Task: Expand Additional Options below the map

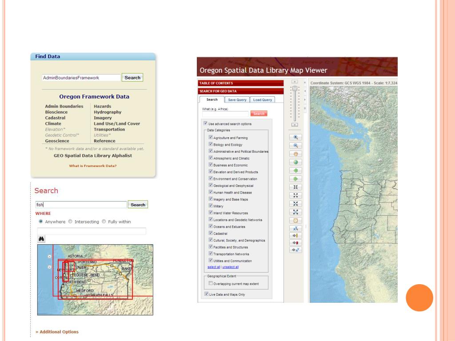Action: point(57,332)
